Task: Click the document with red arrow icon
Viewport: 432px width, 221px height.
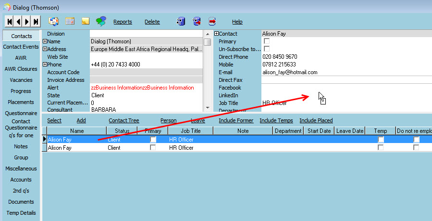Action: click(x=212, y=21)
